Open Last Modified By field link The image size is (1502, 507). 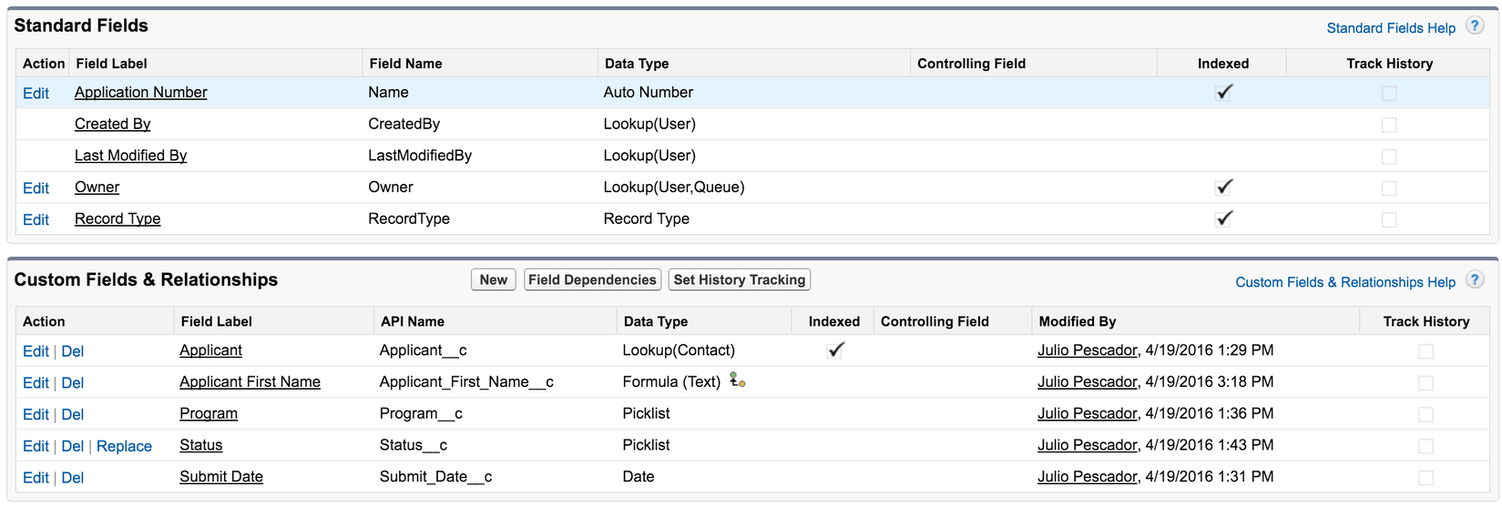[x=130, y=156]
